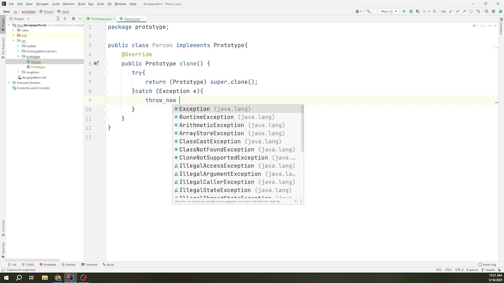Expand all in Project panel
504x283 pixels.
coord(58,18)
